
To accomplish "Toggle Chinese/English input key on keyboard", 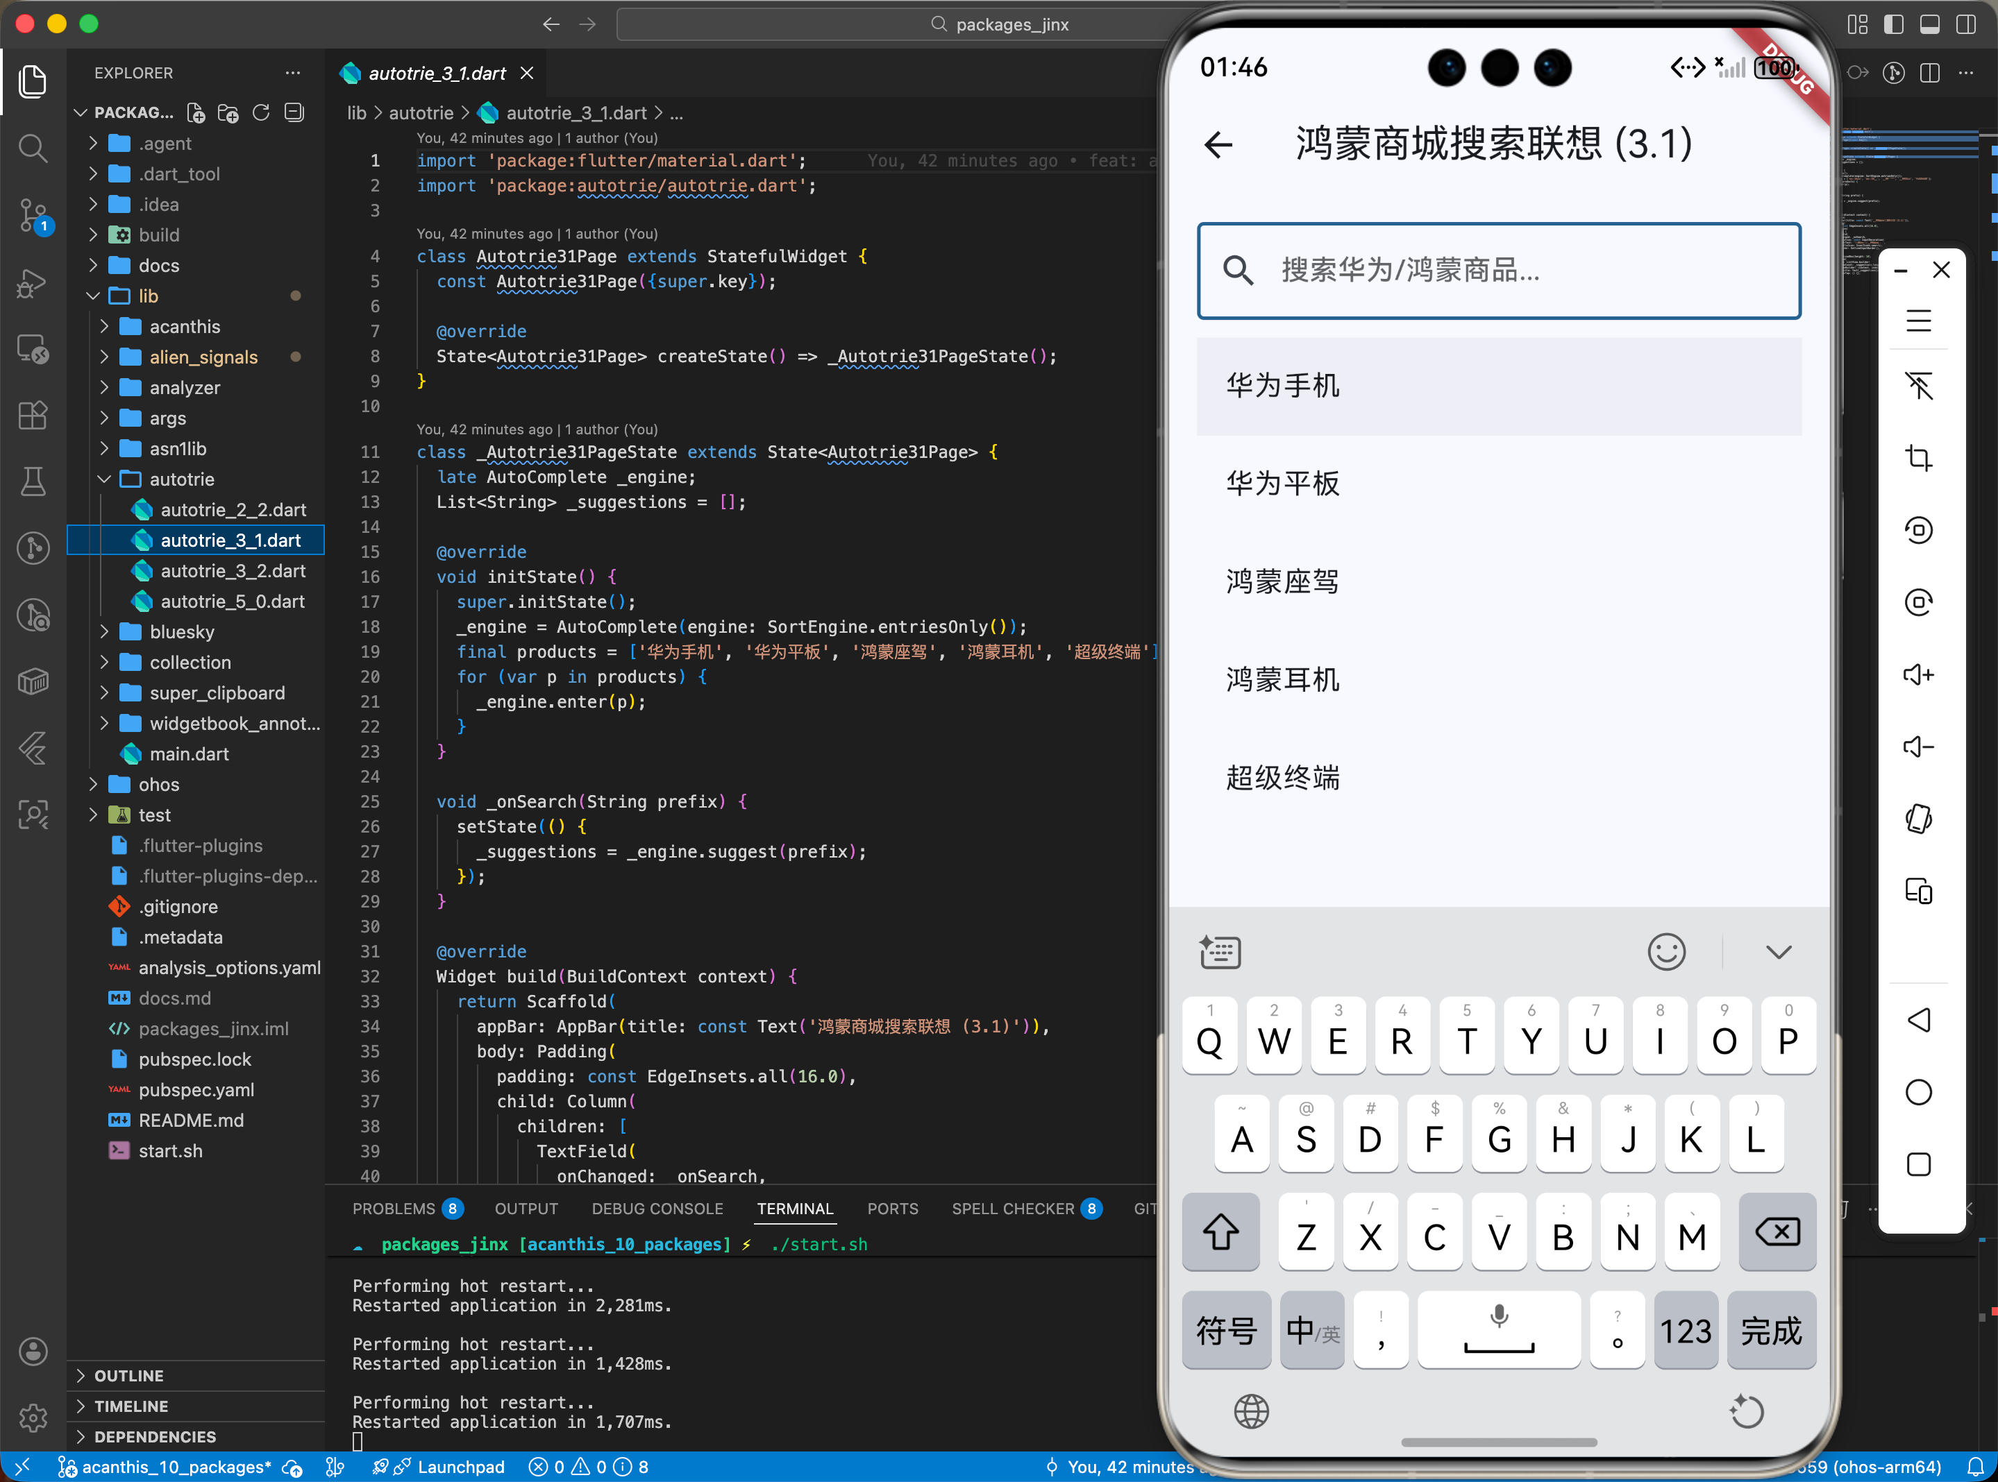I will tap(1311, 1330).
